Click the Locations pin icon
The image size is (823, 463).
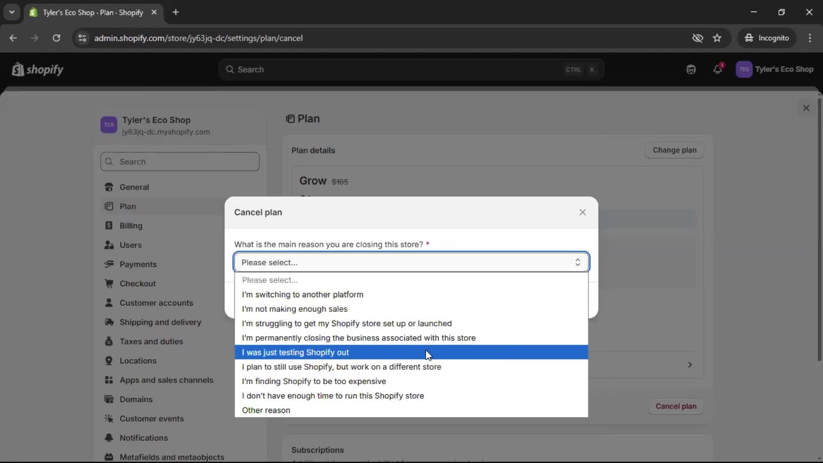coord(109,361)
